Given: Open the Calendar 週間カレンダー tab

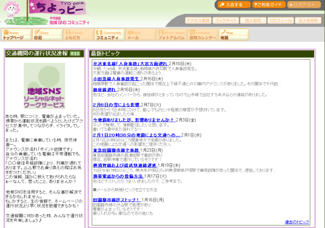Looking at the screenshot, I should (x=203, y=34).
